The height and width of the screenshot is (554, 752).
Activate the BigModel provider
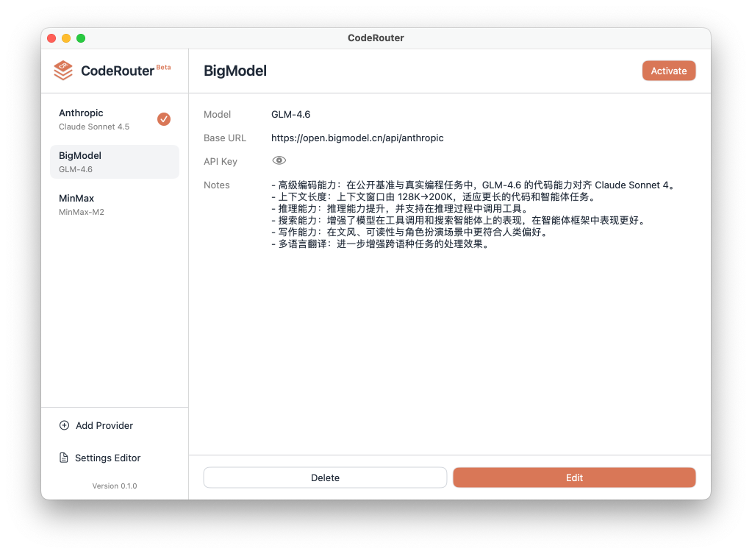(668, 71)
